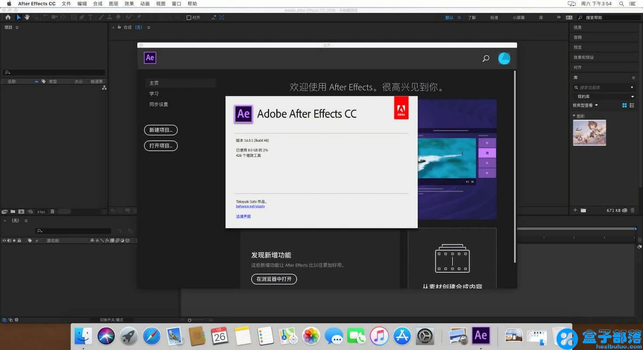The image size is (643, 350).
Task: Select the Selection arrow tool
Action: (18, 17)
